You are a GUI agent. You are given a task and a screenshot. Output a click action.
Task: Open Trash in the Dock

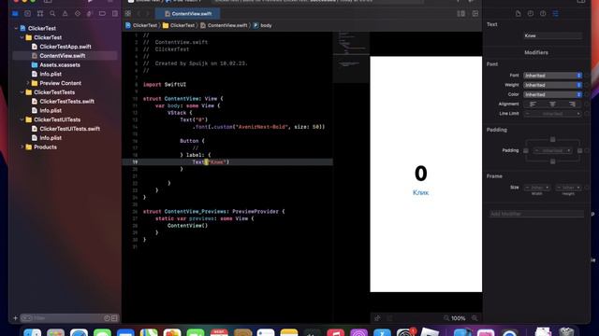(566, 332)
